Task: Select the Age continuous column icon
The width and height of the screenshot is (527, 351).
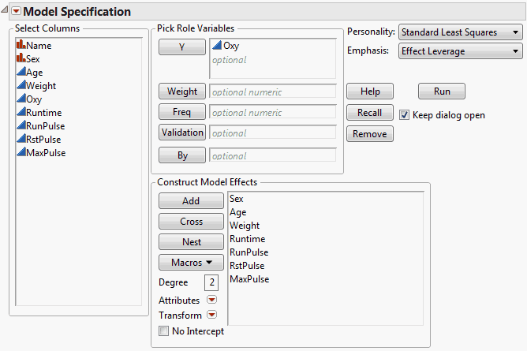Action: [21, 73]
